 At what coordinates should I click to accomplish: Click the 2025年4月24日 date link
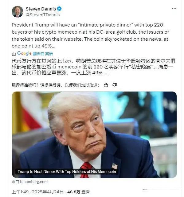coord(48,192)
